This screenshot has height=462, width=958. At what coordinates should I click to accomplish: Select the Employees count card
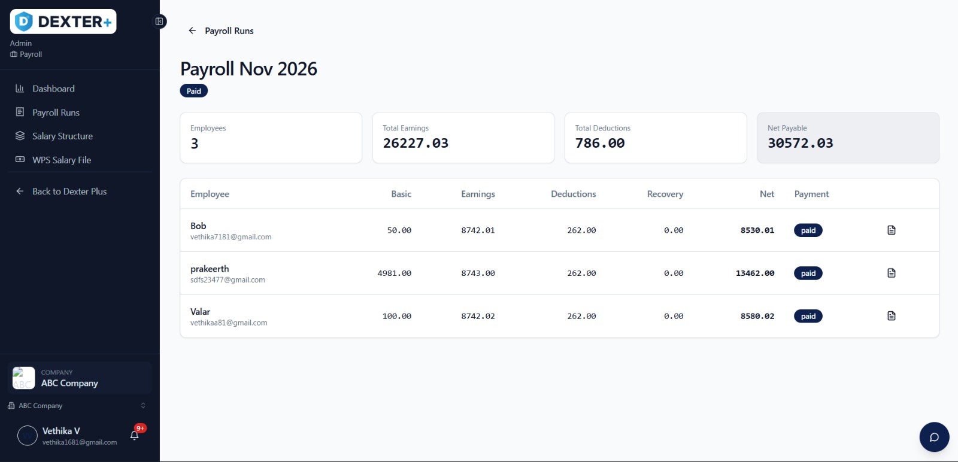271,138
